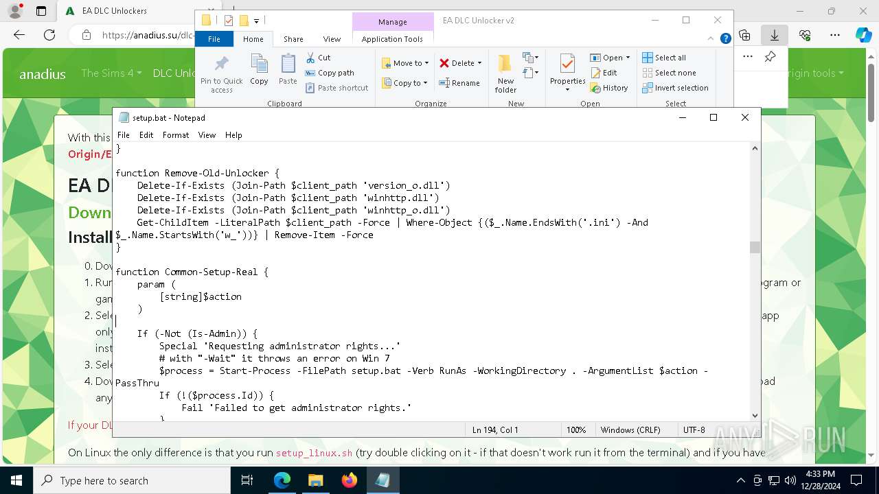Switch to the Share ribbon tab
The height and width of the screenshot is (494, 879).
click(293, 39)
